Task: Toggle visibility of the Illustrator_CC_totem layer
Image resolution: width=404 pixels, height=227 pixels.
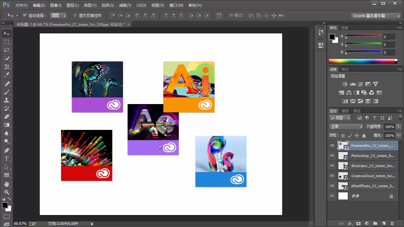Action: [332, 166]
